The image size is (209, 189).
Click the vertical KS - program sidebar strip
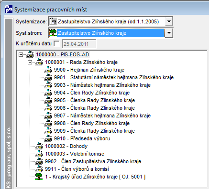click(x=9, y=104)
